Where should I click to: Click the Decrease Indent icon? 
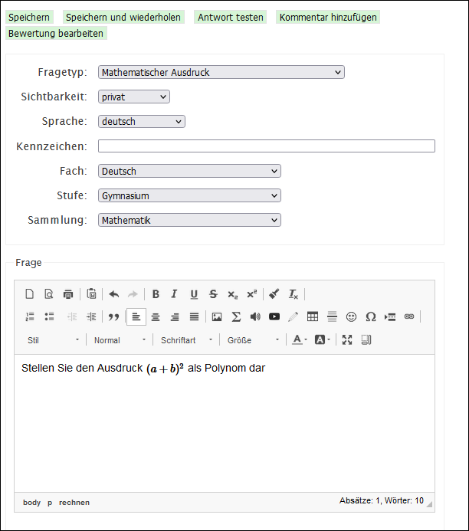point(72,316)
